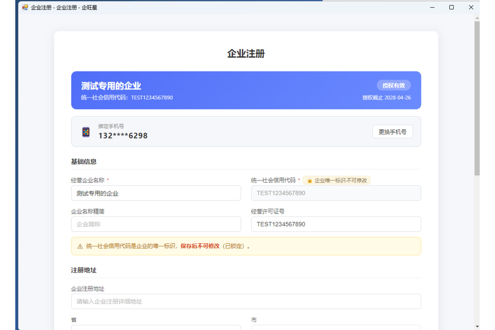The width and height of the screenshot is (495, 330).
Task: Click the banner's 统一社会信用代码: TEST1234567890 text
Action: point(127,98)
